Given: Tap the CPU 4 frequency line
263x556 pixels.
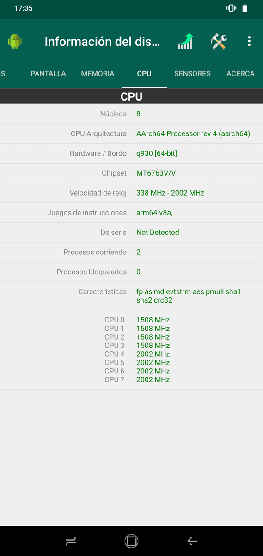Looking at the screenshot, I should [x=137, y=354].
